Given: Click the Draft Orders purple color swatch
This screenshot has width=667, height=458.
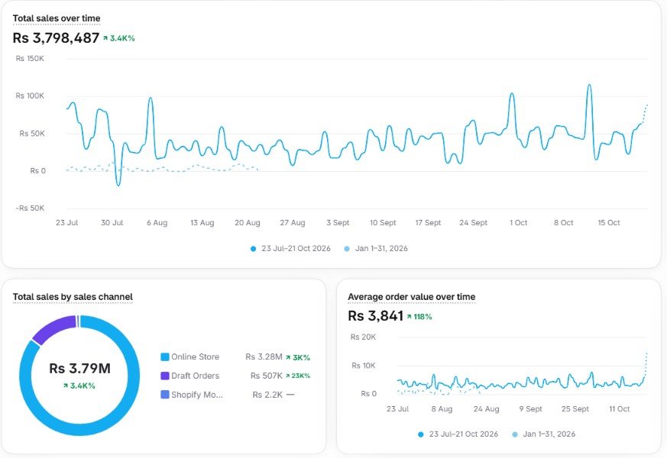Looking at the screenshot, I should click(x=164, y=376).
